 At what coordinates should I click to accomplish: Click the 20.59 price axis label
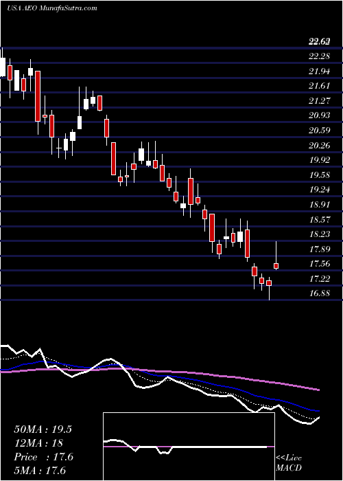click(320, 131)
